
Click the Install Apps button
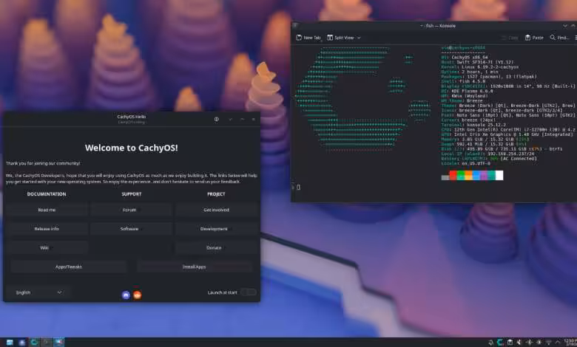pos(195,267)
